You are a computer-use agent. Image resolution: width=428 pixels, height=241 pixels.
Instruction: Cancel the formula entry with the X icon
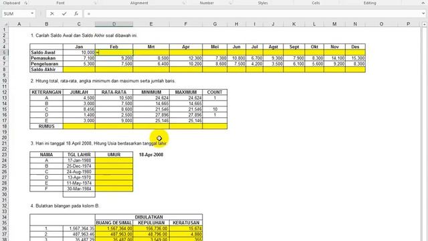coord(52,13)
